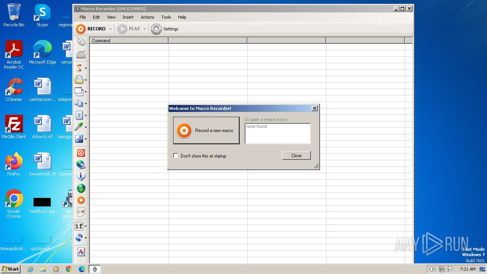The height and width of the screenshot is (274, 487).
Task: Expand the 'if' command dropdown arrow
Action: [86, 226]
